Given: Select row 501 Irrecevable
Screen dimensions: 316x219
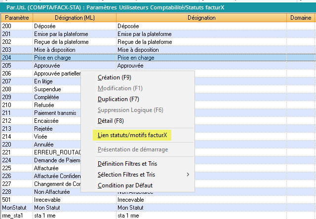Looking at the screenshot, I should pos(49,200).
